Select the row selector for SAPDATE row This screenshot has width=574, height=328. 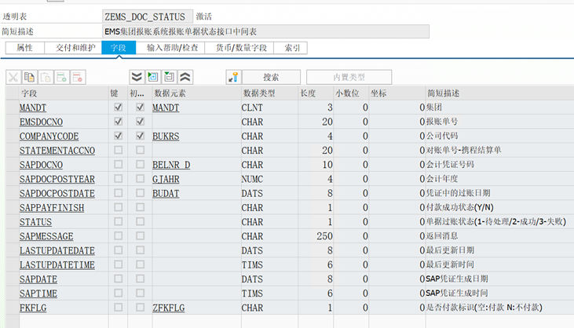(x=13, y=279)
